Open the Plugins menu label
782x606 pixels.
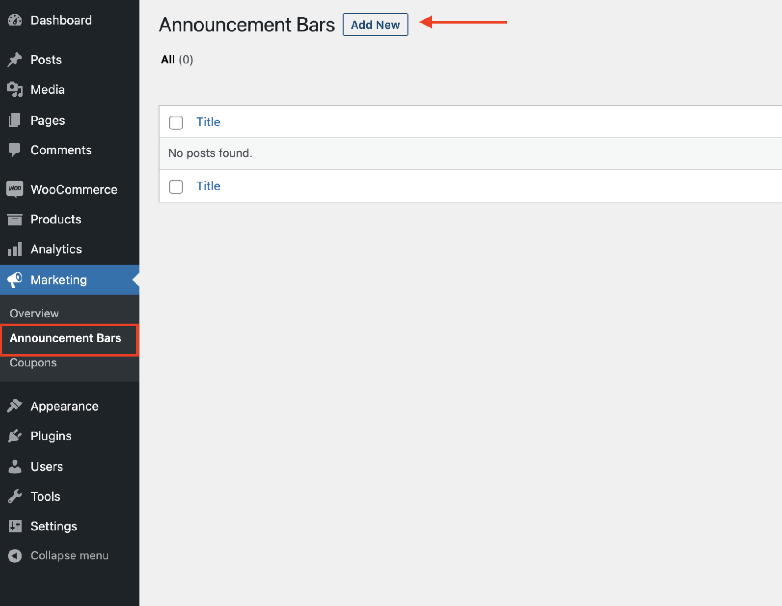(51, 436)
